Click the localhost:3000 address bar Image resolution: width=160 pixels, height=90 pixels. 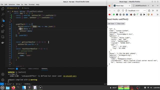pyautogui.click(x=134, y=10)
